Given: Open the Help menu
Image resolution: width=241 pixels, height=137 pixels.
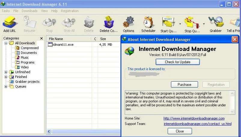Looking at the screenshot, I should (x=54, y=11).
